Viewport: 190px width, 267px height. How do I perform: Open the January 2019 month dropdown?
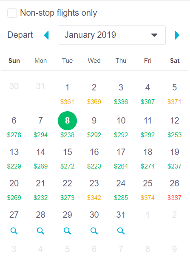(112, 35)
